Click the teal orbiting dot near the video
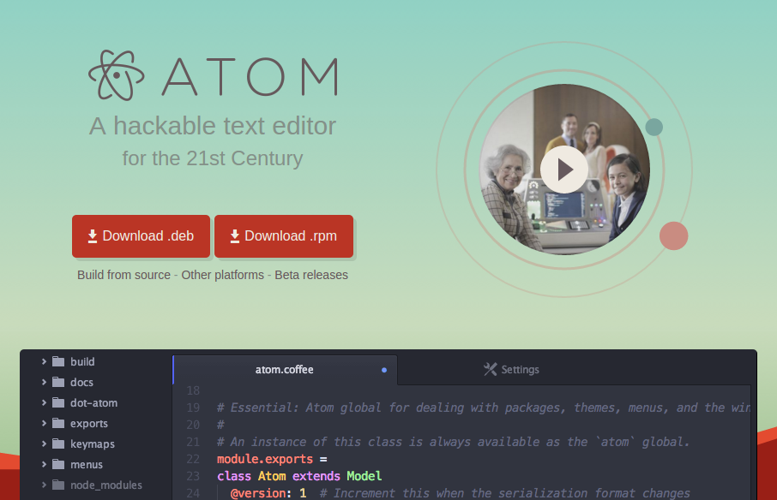 654,126
